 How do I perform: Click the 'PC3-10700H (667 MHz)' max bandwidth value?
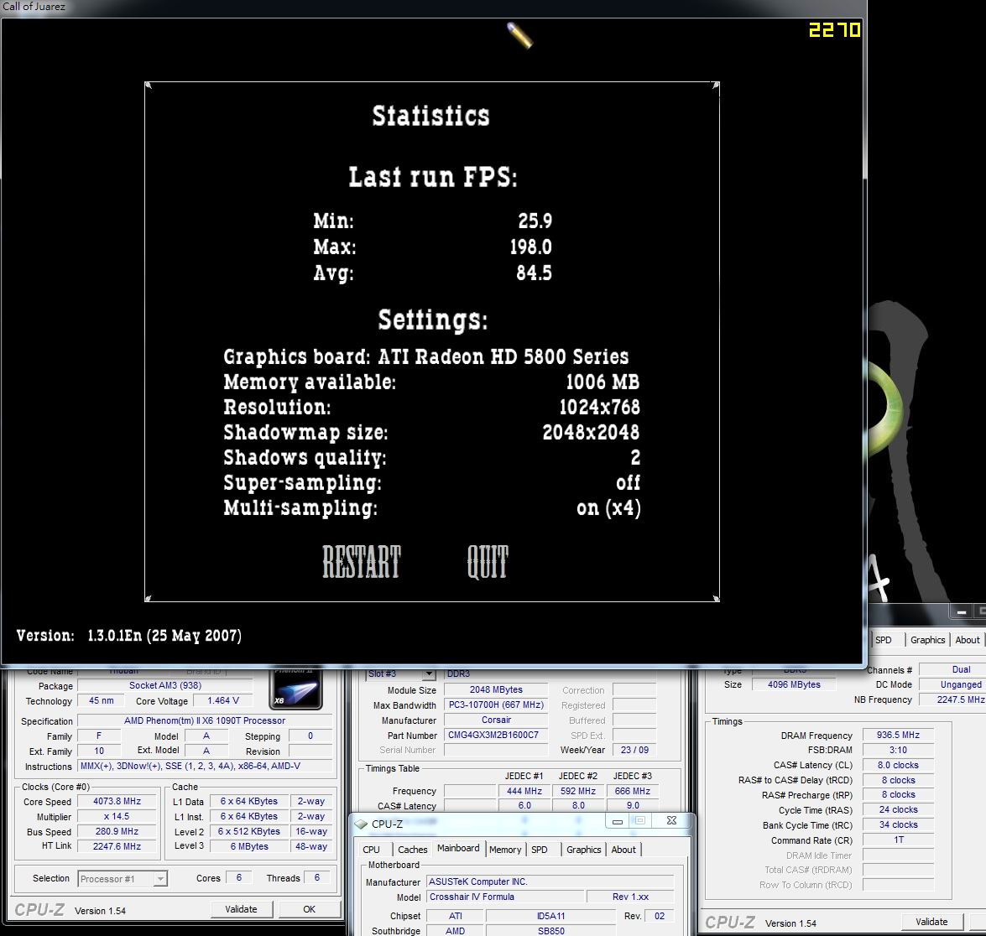(x=496, y=705)
